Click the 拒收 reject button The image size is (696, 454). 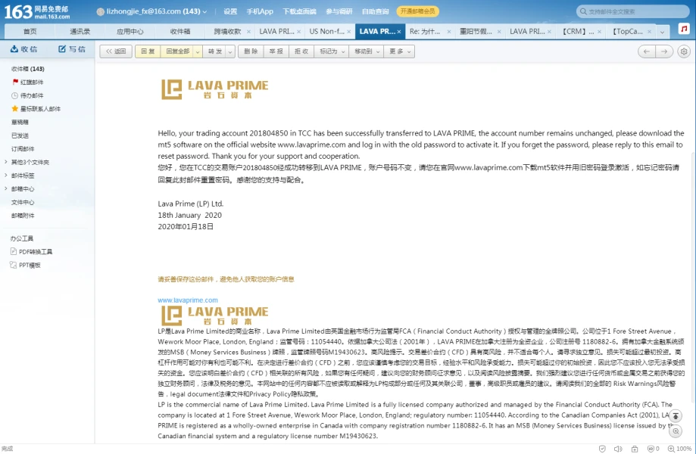pyautogui.click(x=301, y=51)
